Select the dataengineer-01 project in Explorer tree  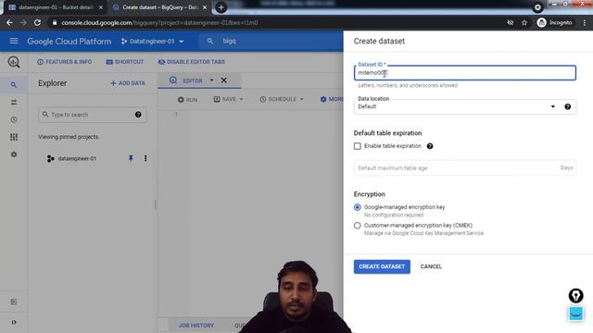pos(77,158)
